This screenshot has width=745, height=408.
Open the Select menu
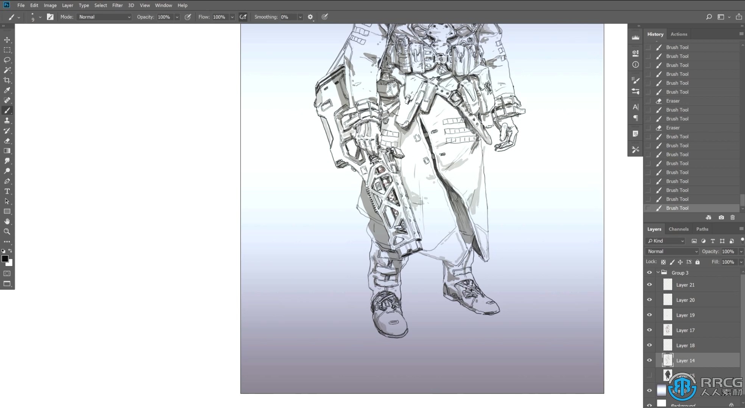101,5
